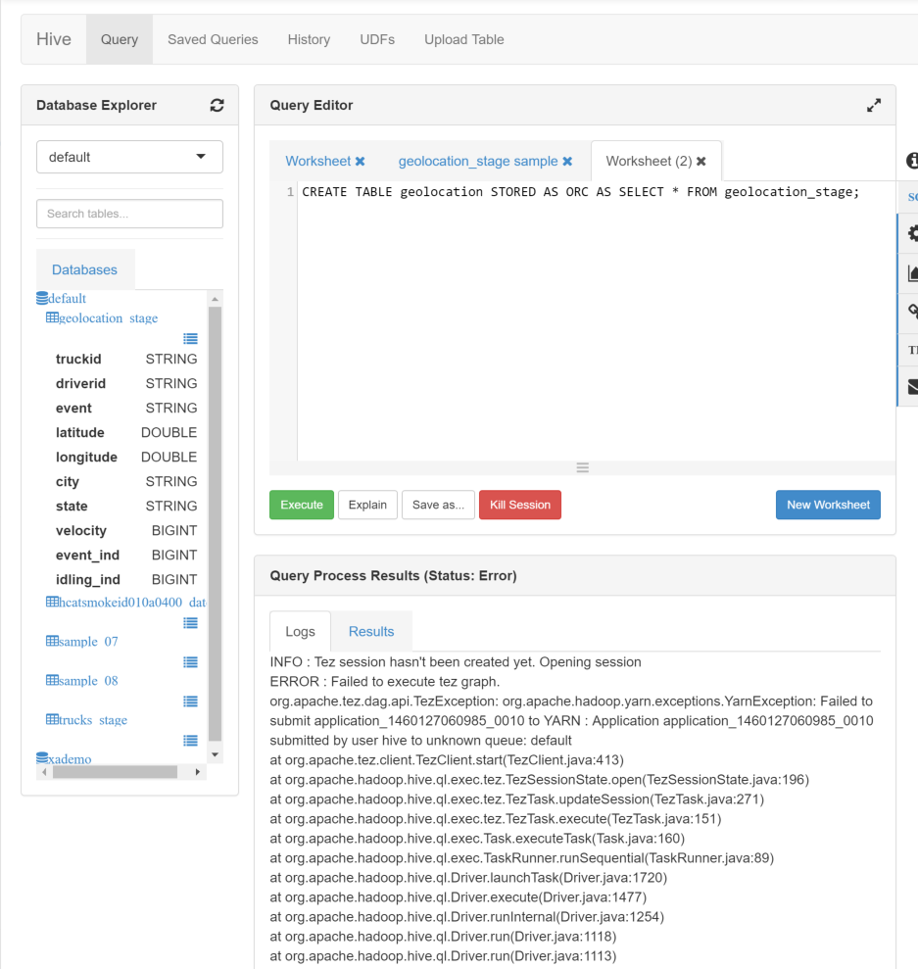The height and width of the screenshot is (969, 918).
Task: Open the query info panel icon
Action: (912, 160)
